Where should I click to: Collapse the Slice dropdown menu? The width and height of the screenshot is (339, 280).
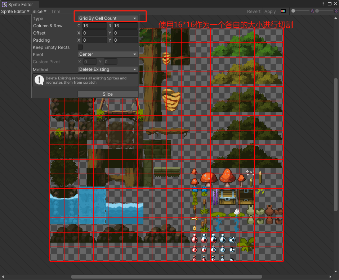tap(39, 12)
